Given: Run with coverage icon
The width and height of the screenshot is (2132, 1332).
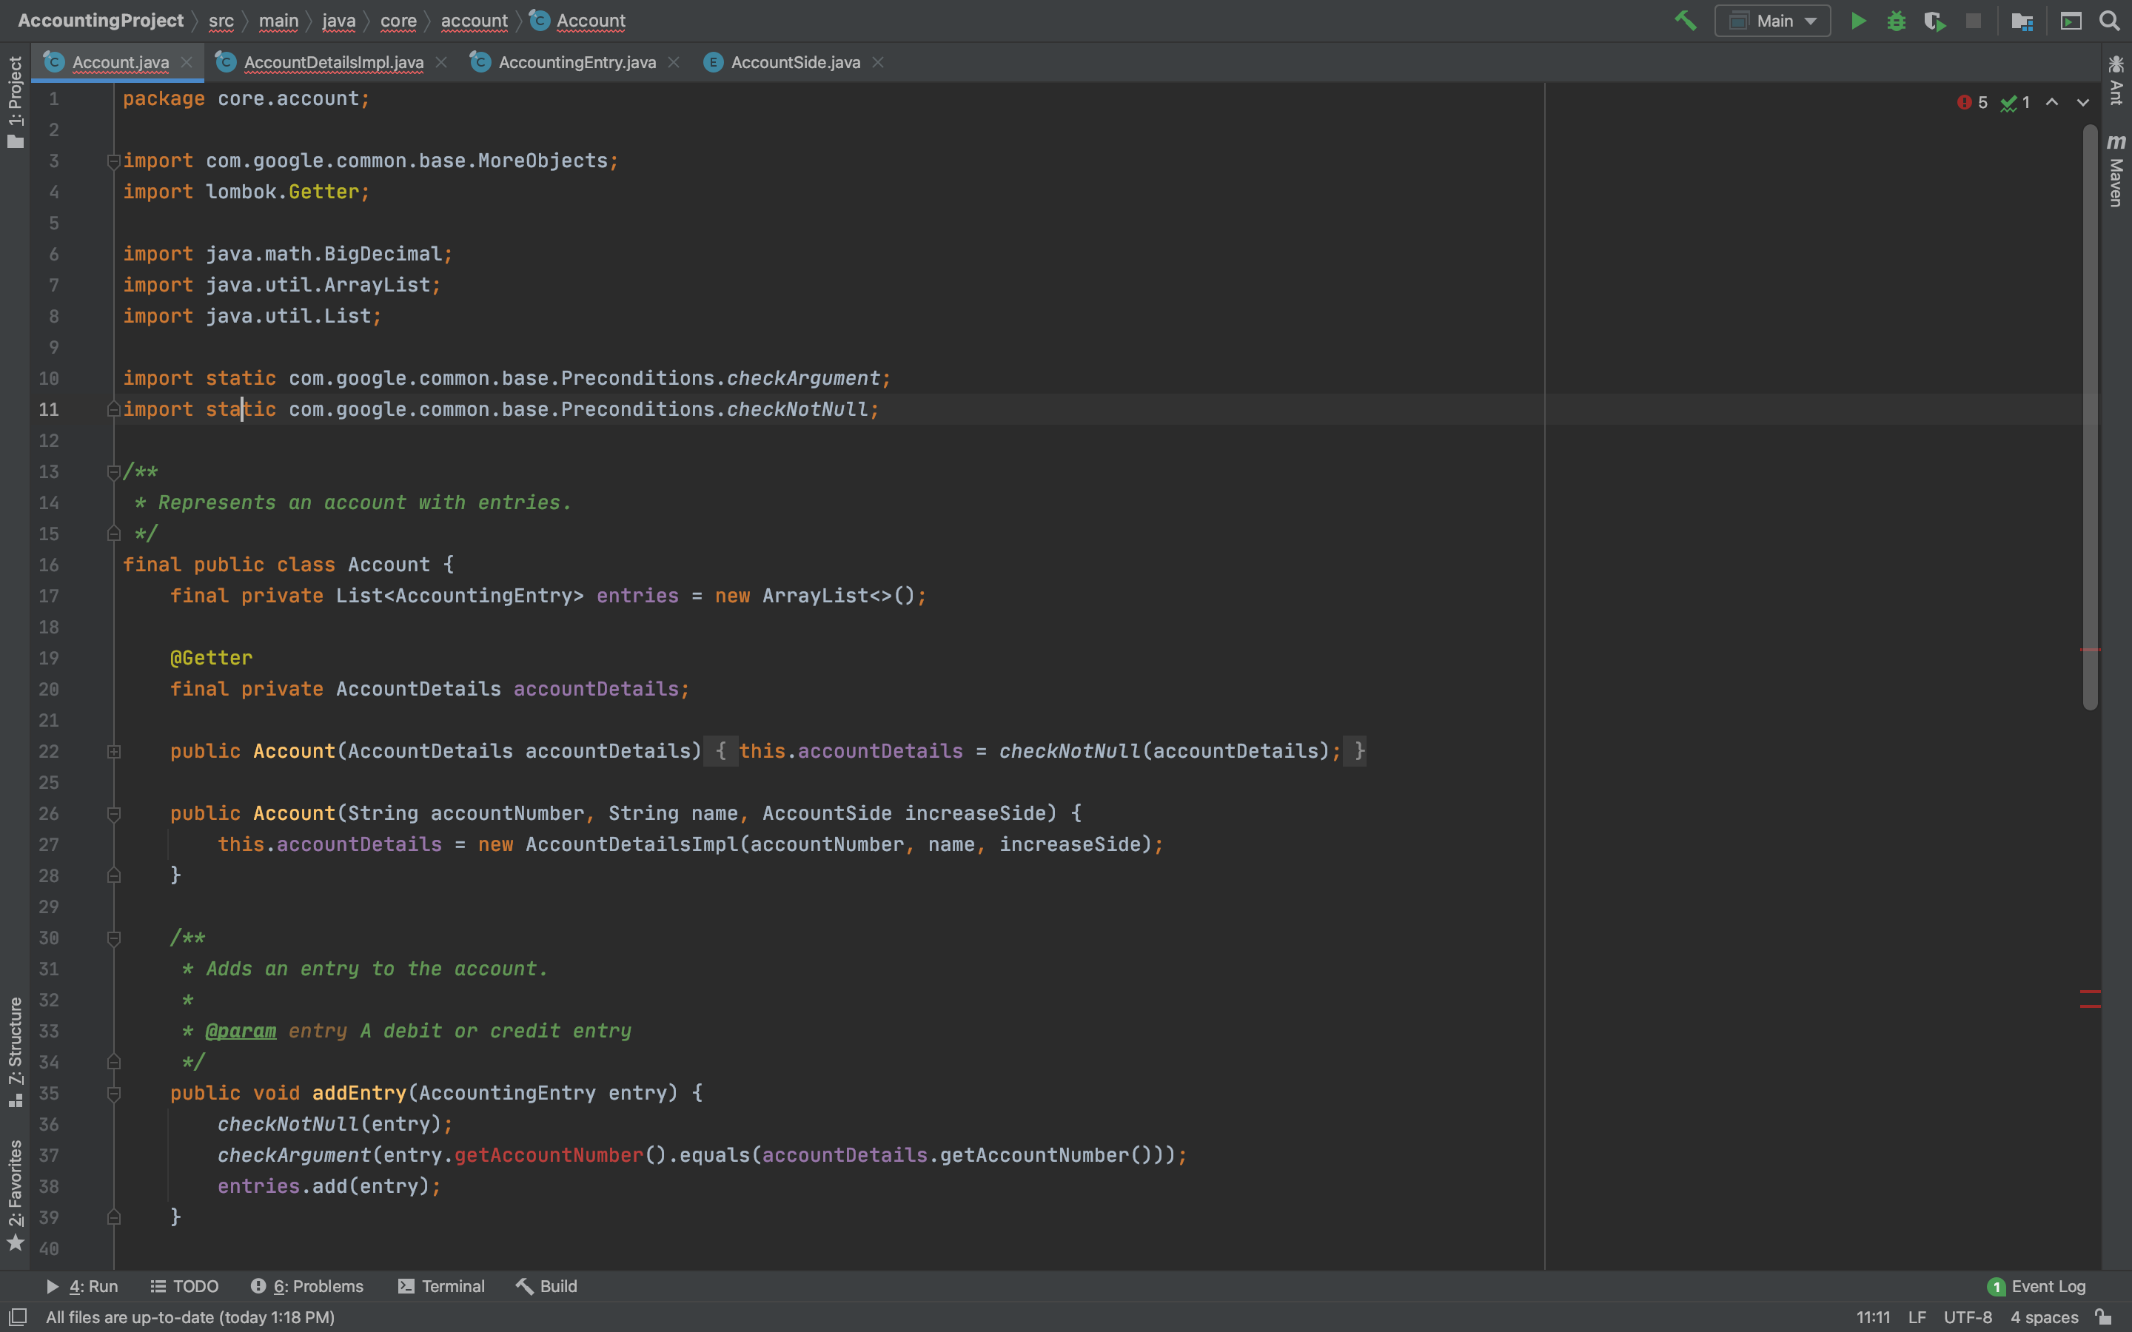Looking at the screenshot, I should 1934,20.
